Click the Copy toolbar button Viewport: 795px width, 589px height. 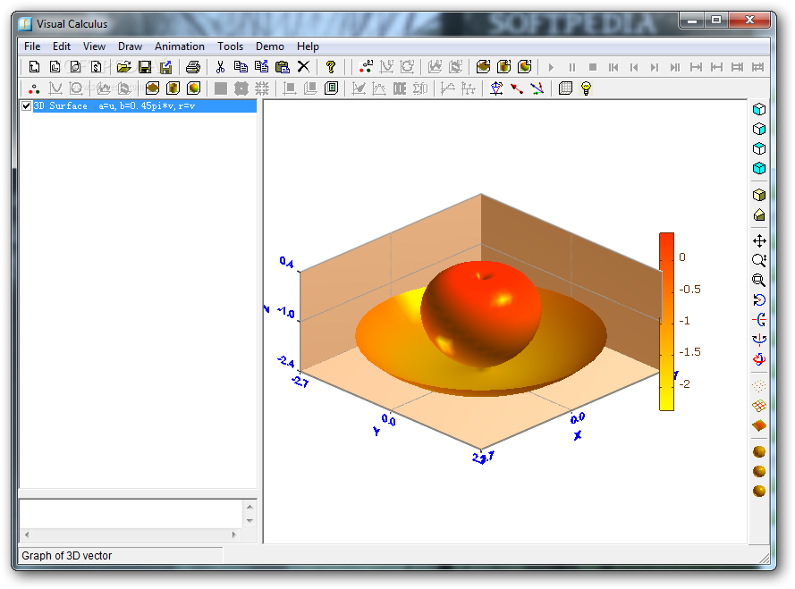coord(240,67)
